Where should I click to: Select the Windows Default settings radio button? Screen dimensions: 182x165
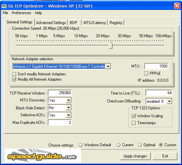point(81,145)
